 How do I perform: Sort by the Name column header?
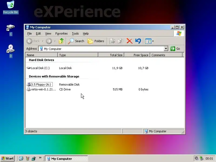tap(42, 55)
